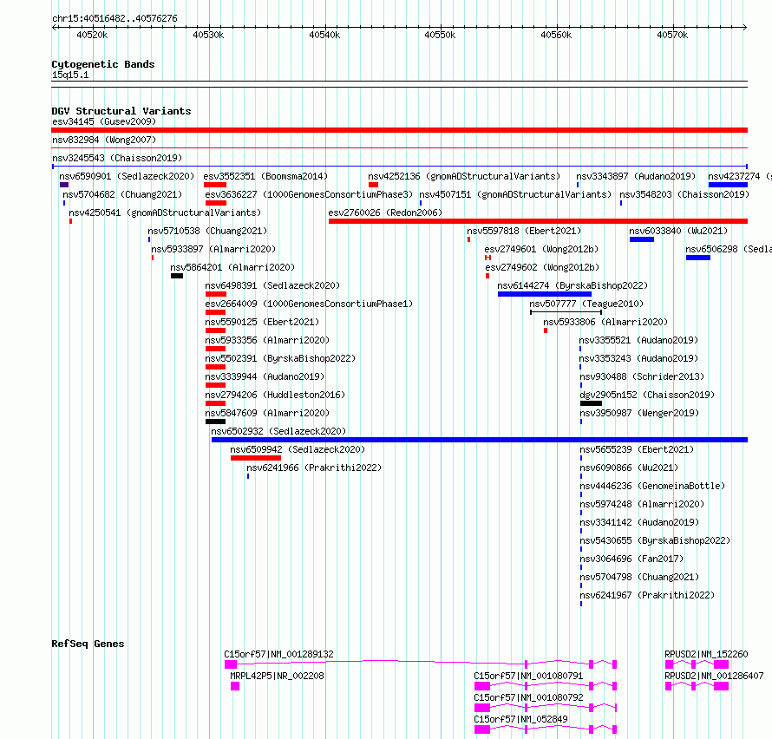772x739 pixels.
Task: Select the nsv6502932 (Sedlazeck2020) blue bar
Action: tap(480, 440)
